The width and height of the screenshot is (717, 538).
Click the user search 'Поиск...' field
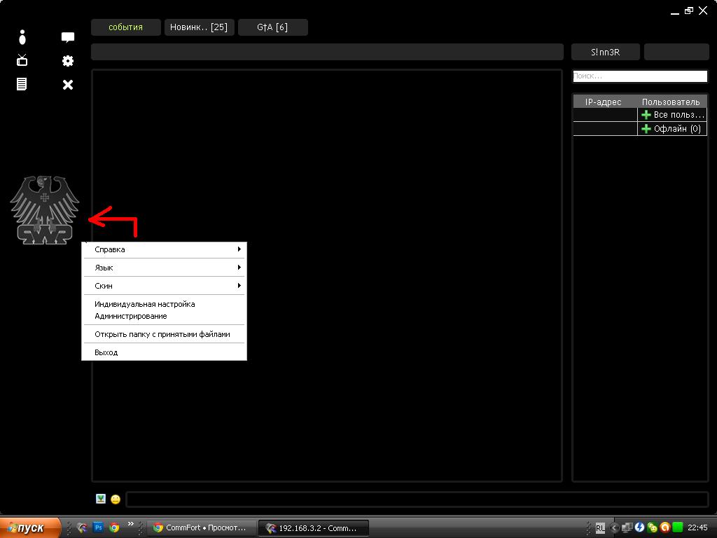coord(640,76)
